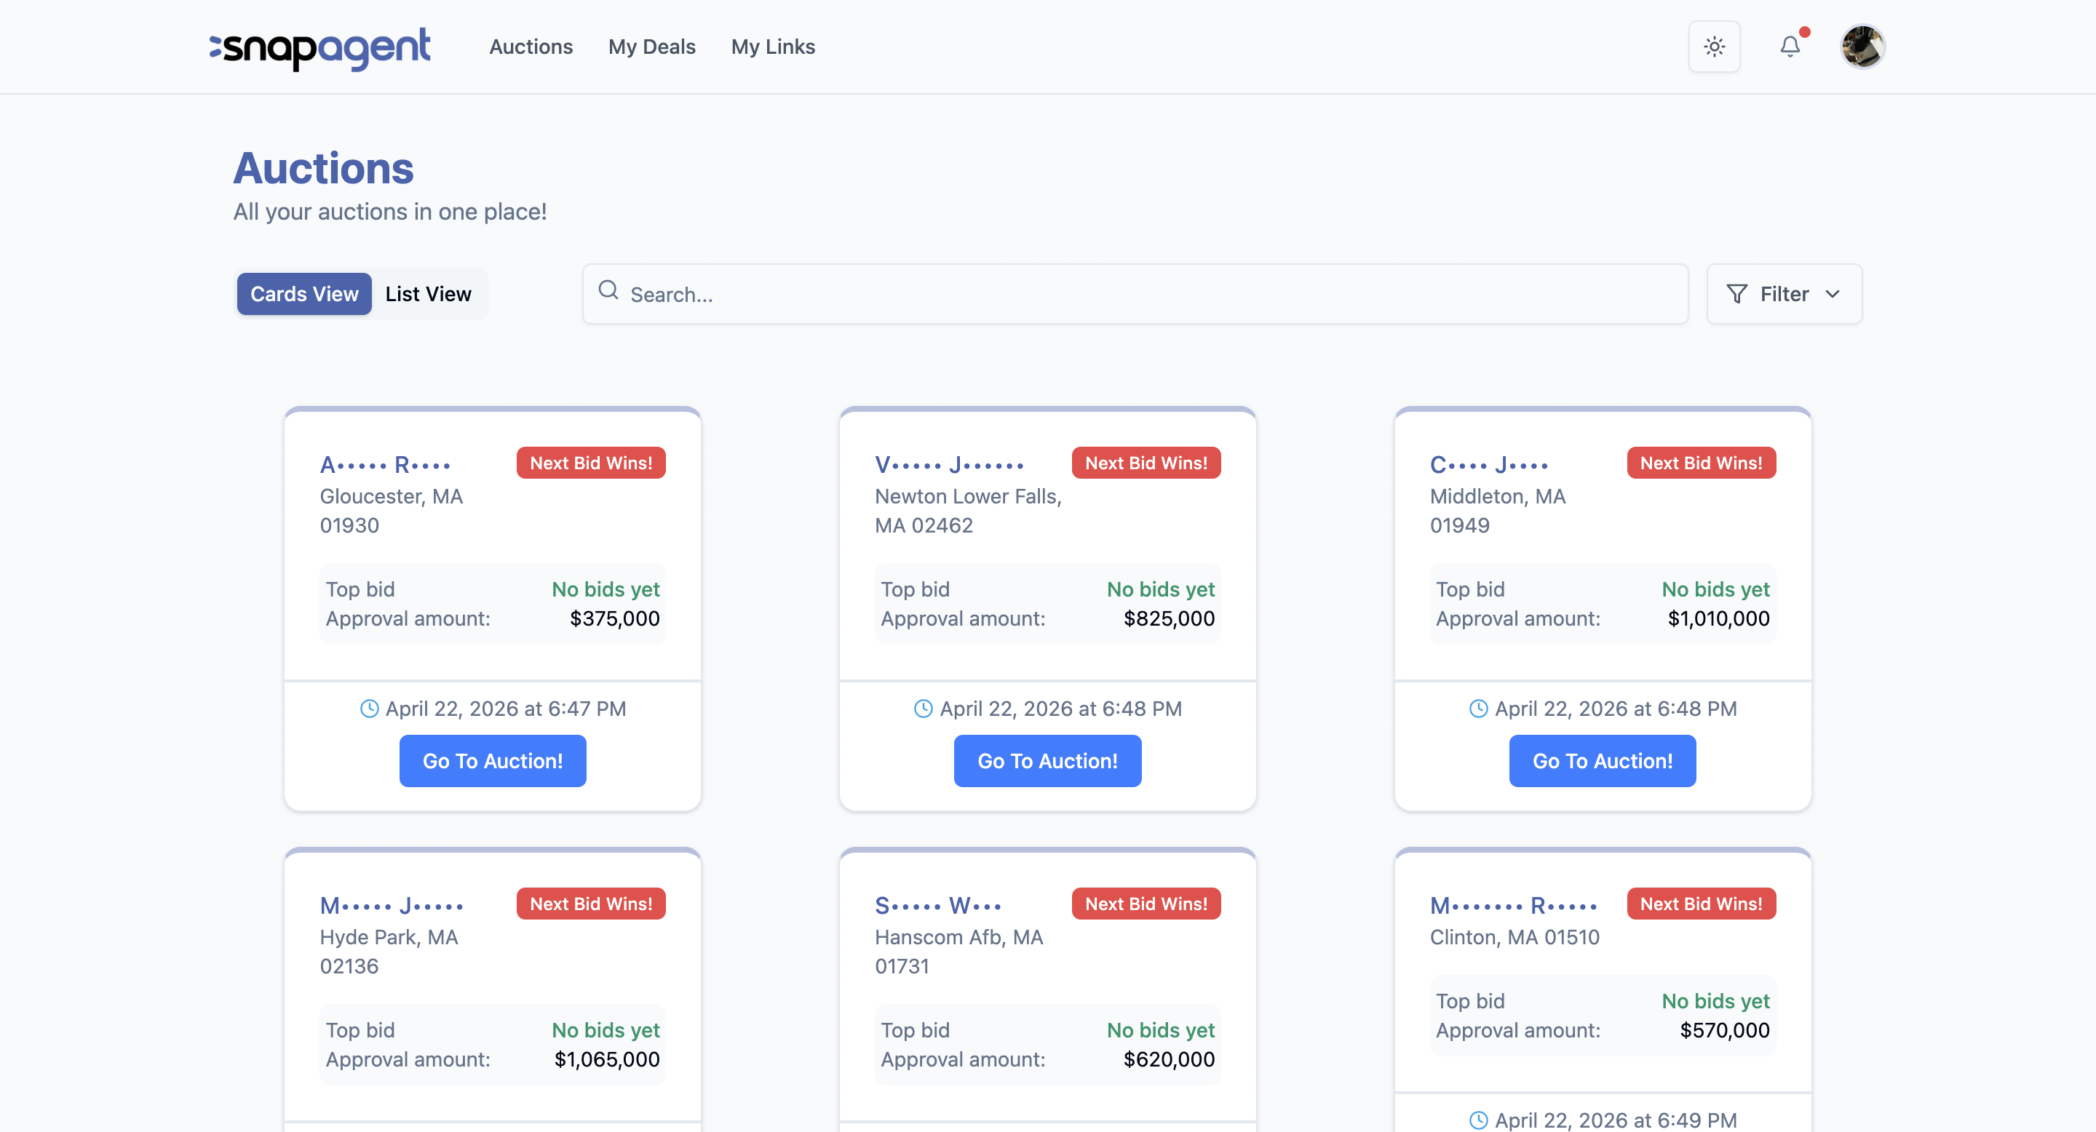
Task: Go to Auctions in the navigation
Action: [x=531, y=47]
